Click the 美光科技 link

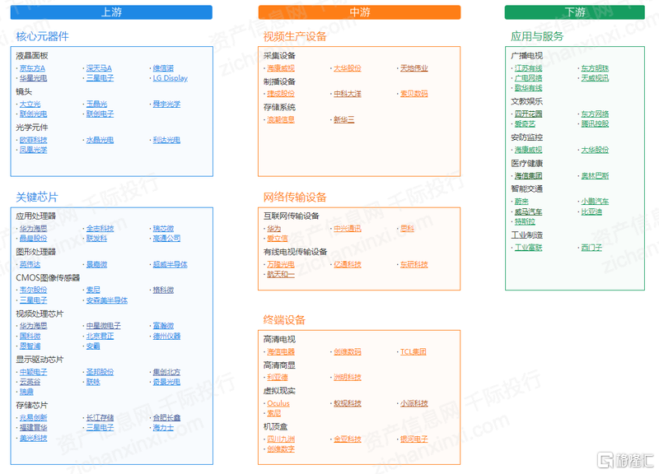pos(33,438)
